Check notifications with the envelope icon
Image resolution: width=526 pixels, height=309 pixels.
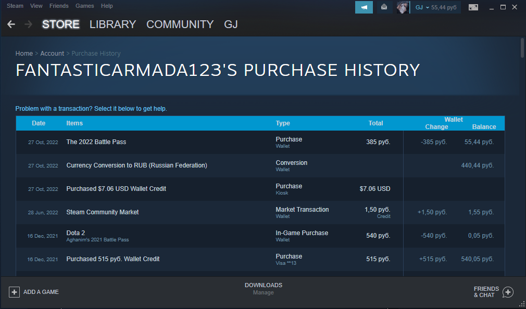point(384,7)
